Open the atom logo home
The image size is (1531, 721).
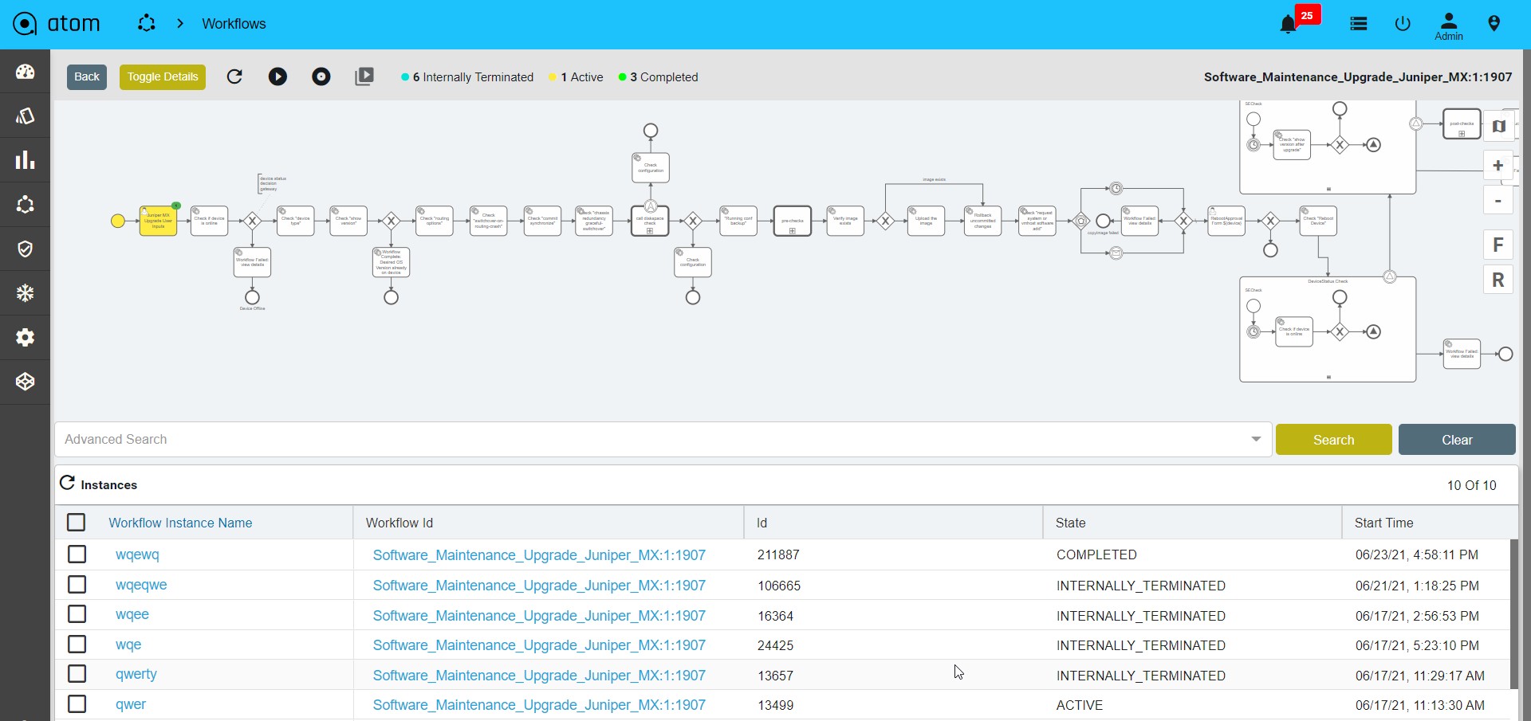(57, 24)
